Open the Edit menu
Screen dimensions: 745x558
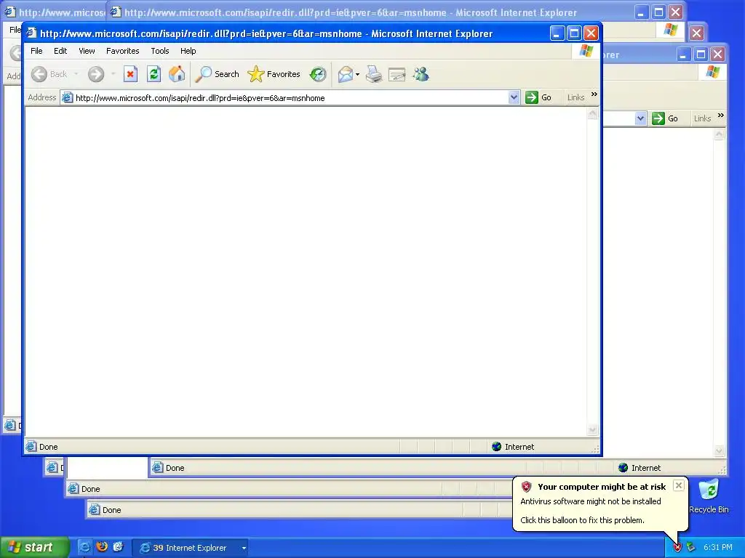click(x=60, y=51)
